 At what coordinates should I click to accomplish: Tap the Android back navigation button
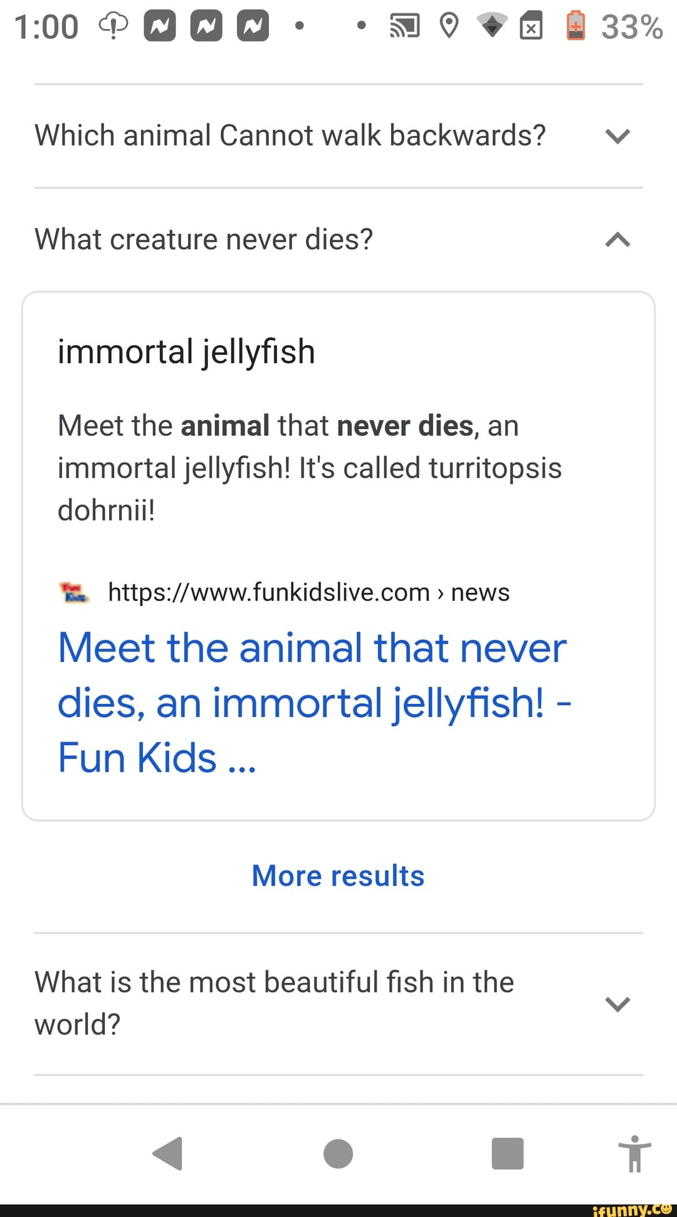coord(167,1153)
